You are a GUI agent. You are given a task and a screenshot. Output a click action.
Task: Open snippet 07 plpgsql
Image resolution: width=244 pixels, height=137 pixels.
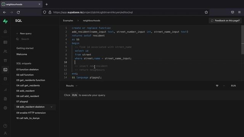22,102
